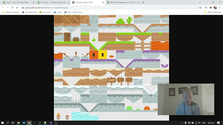Reload the current page
The image size is (223, 125).
pyautogui.click(x=12, y=7)
